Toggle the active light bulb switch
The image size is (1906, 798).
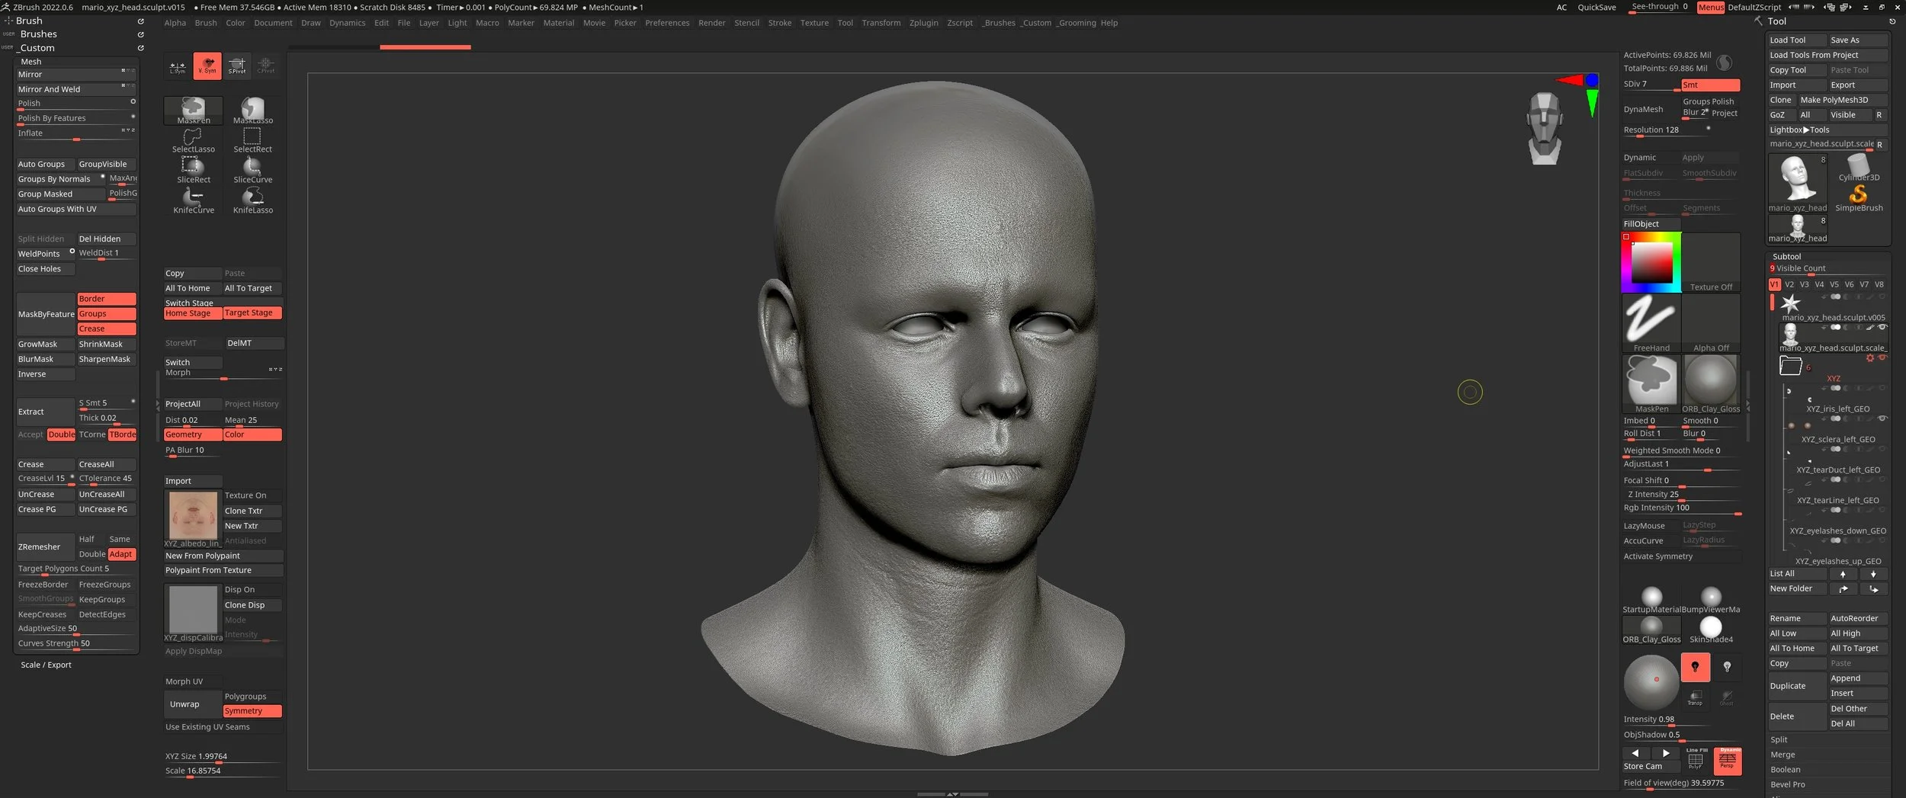1695,667
